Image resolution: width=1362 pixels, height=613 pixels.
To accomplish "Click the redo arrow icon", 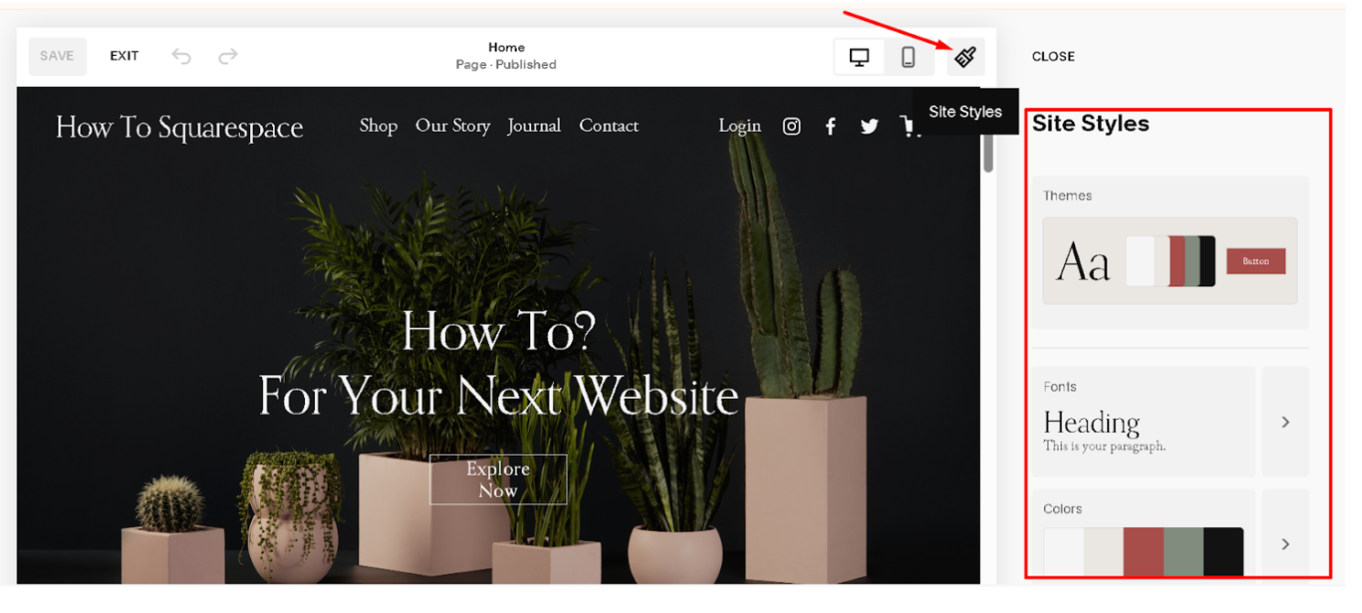I will 228,57.
